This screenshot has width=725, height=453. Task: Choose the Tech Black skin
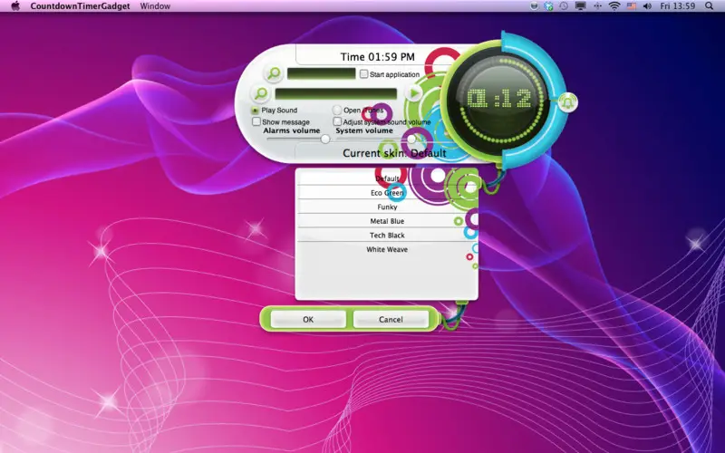(387, 235)
